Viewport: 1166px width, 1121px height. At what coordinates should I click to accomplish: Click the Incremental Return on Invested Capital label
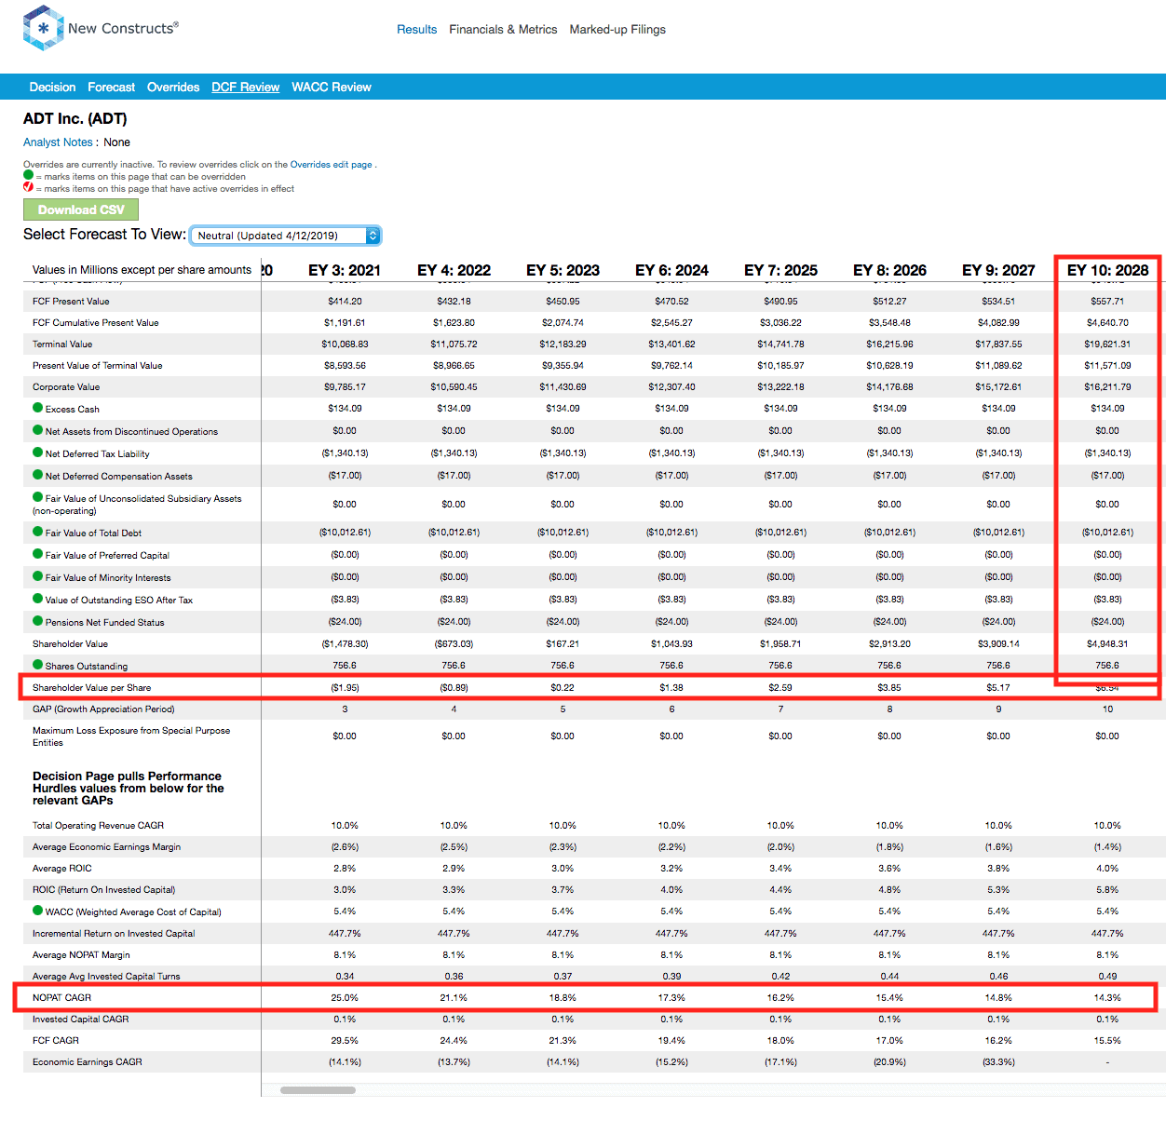(x=114, y=934)
